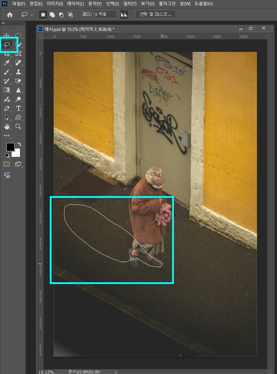This screenshot has width=277, height=374.
Task: Select the Elliptical Marquee tool
Action: [18, 35]
